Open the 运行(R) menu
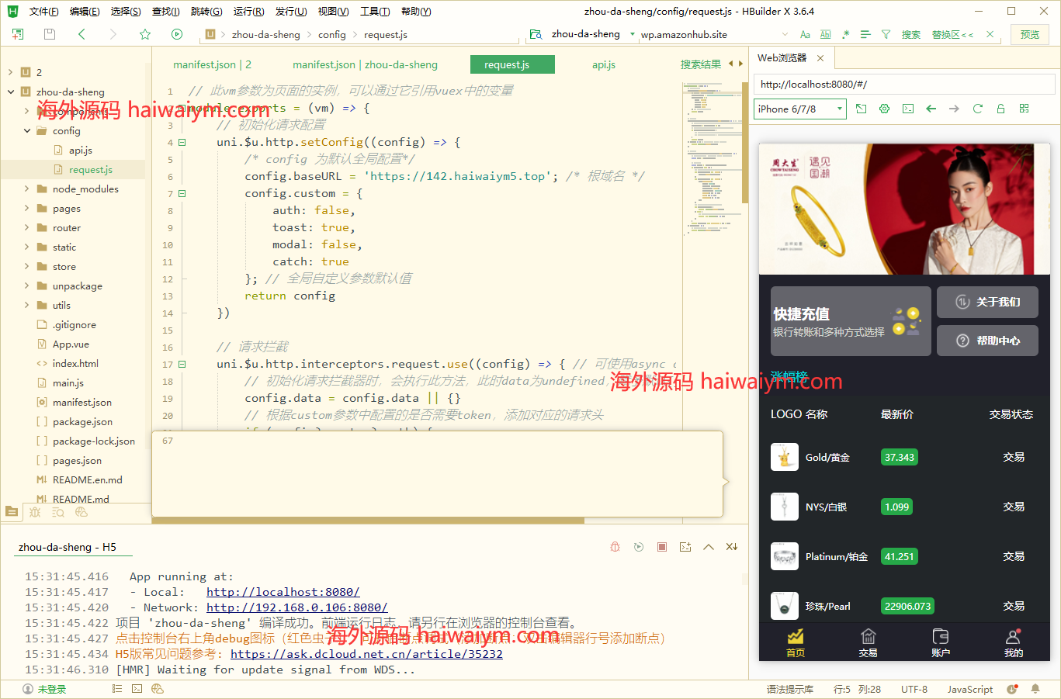Screen dimensions: 1061x699 tap(248, 11)
